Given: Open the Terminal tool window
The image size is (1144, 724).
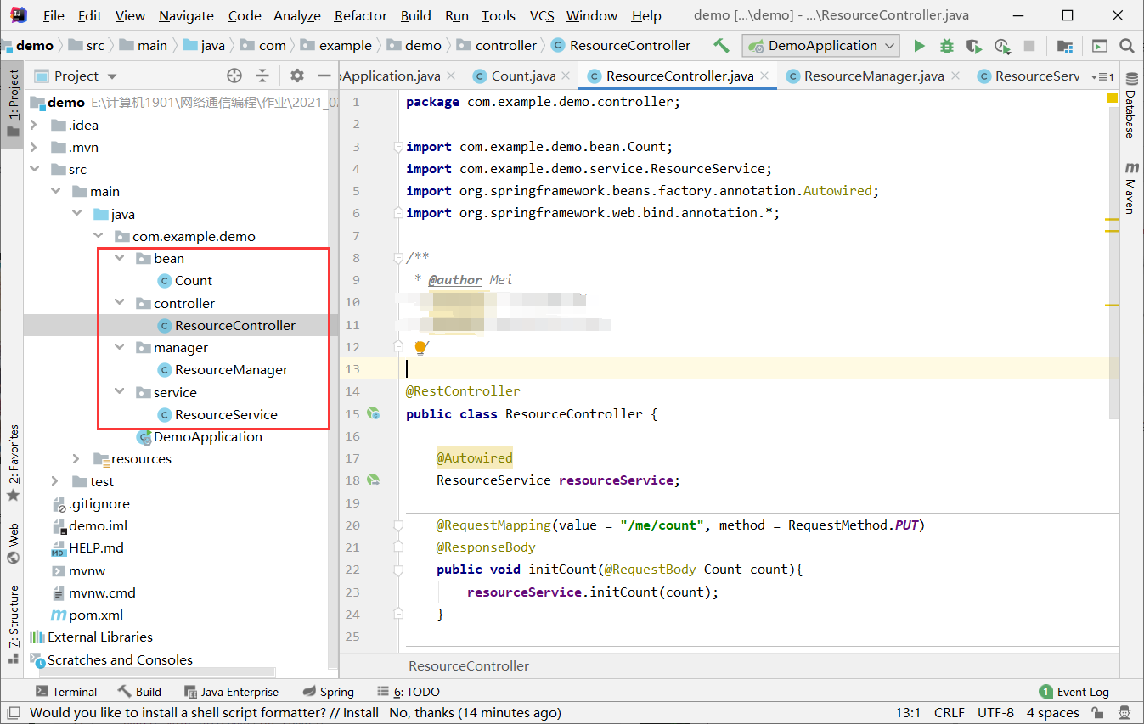Looking at the screenshot, I should (x=66, y=692).
